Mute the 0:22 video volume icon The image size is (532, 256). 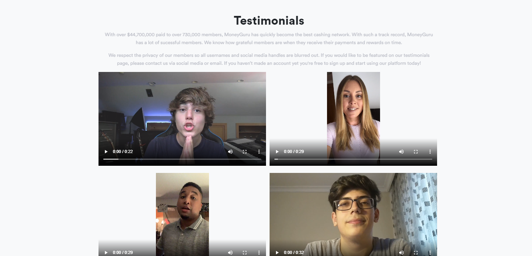230,151
